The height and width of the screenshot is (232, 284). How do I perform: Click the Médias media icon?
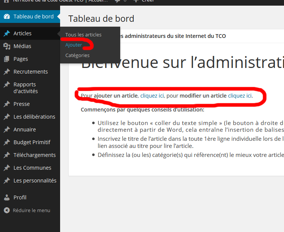point(7,46)
